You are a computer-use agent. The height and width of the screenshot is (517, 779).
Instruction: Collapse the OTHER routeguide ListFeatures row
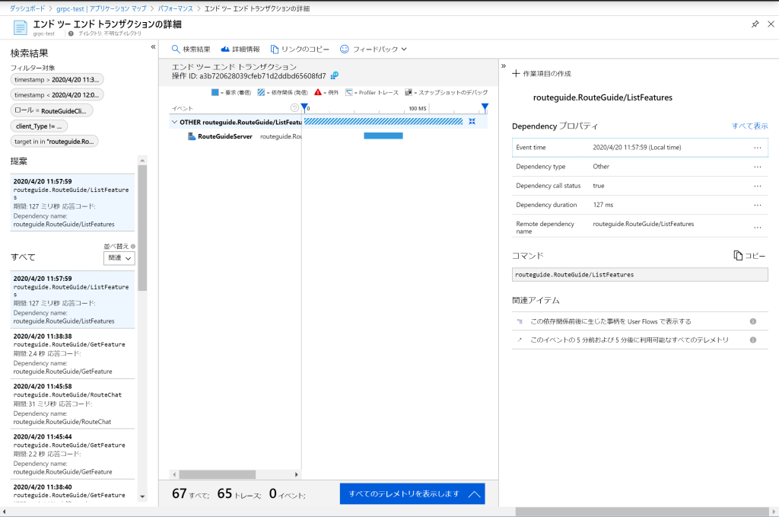174,122
